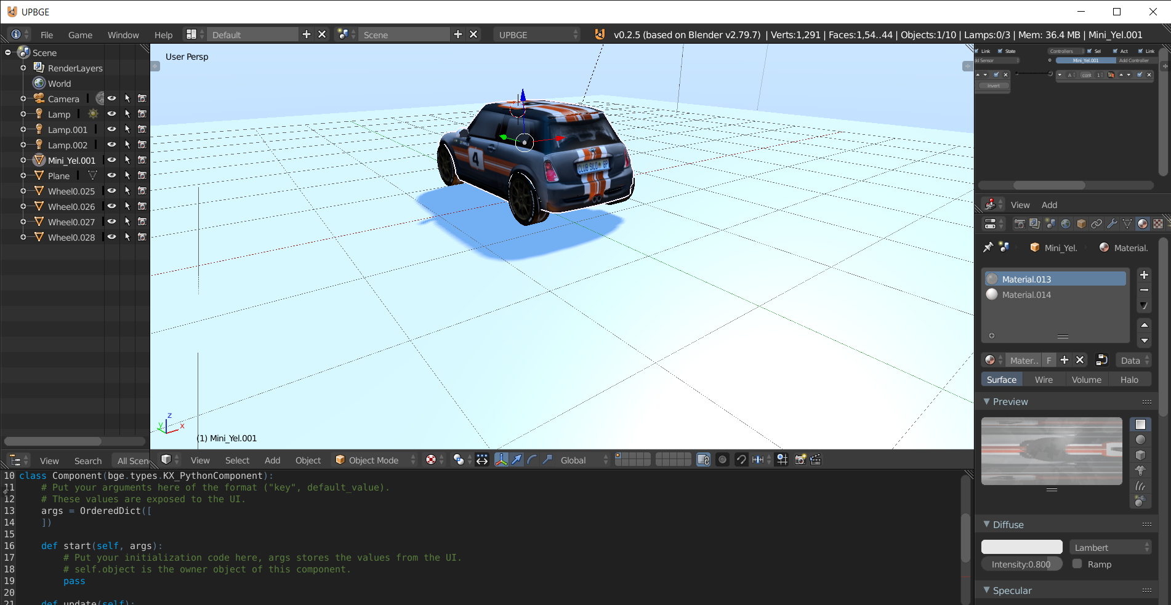Move material slot up with arrow
This screenshot has width=1171, height=605.
click(x=1144, y=325)
